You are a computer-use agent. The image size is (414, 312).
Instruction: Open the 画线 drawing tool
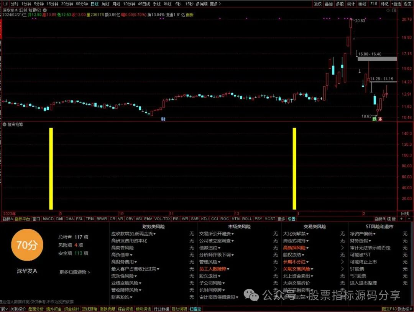(x=362, y=4)
